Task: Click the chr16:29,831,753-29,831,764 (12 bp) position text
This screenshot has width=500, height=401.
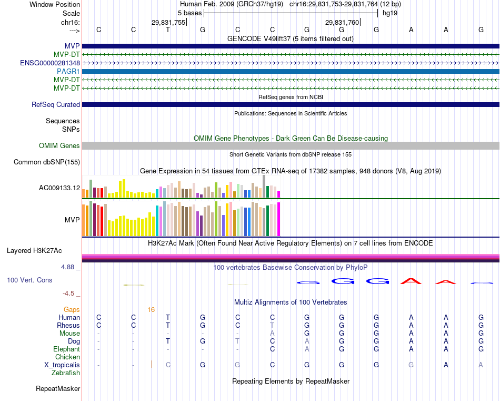Action: (x=345, y=4)
